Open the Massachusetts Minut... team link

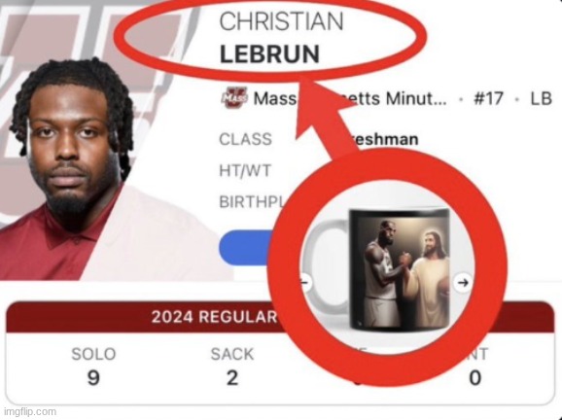(350, 98)
